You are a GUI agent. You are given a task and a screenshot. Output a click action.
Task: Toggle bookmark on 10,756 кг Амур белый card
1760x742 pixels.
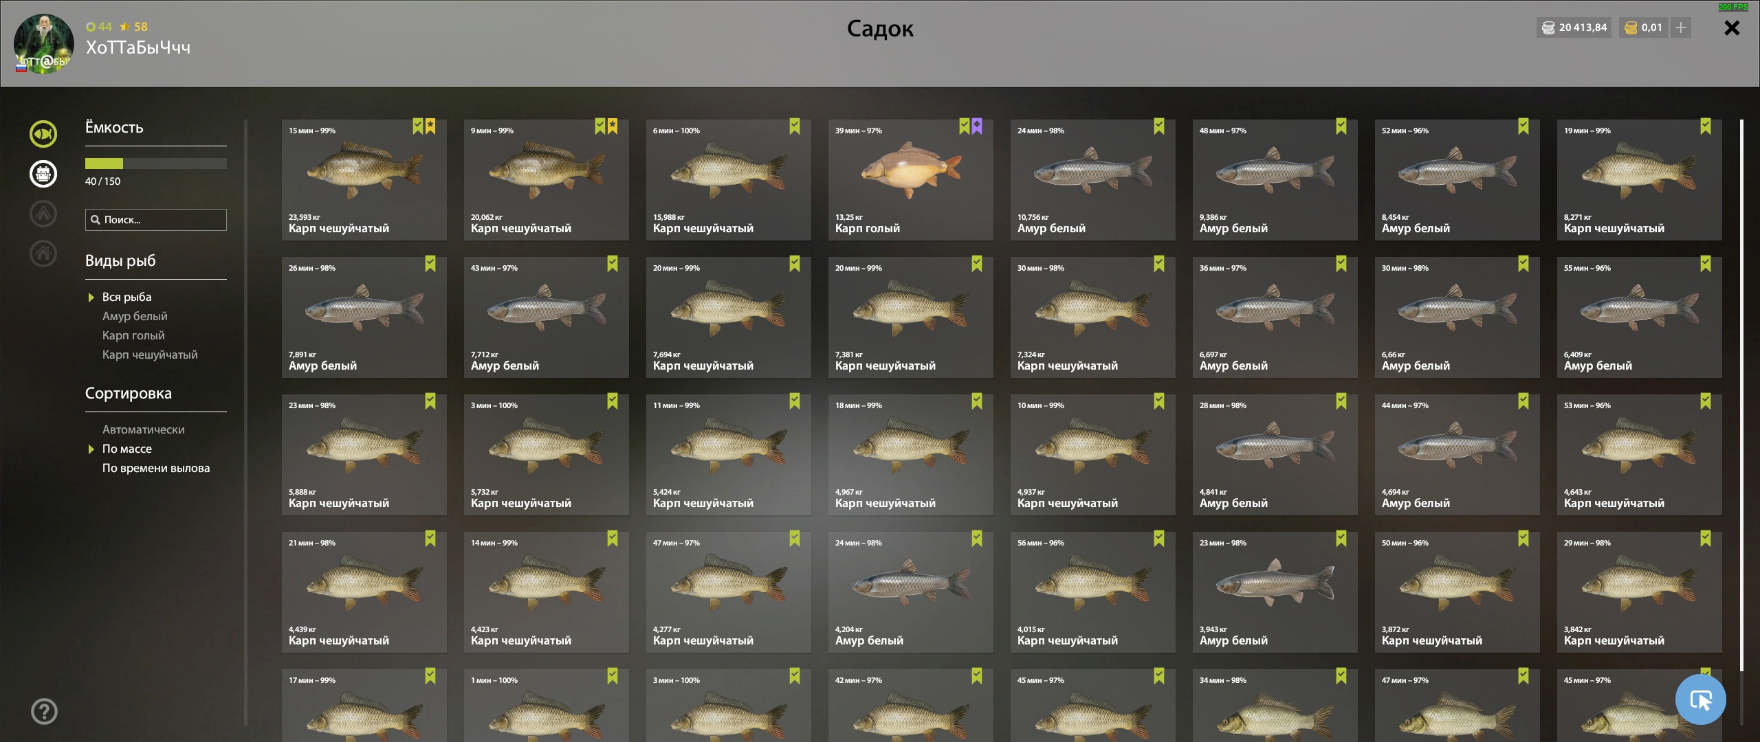(x=1159, y=126)
